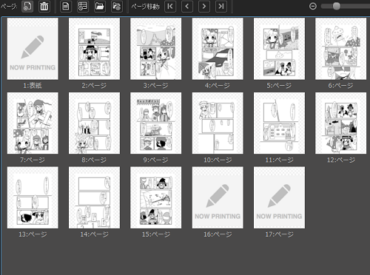Click the label "6:ページ"

click(x=341, y=86)
